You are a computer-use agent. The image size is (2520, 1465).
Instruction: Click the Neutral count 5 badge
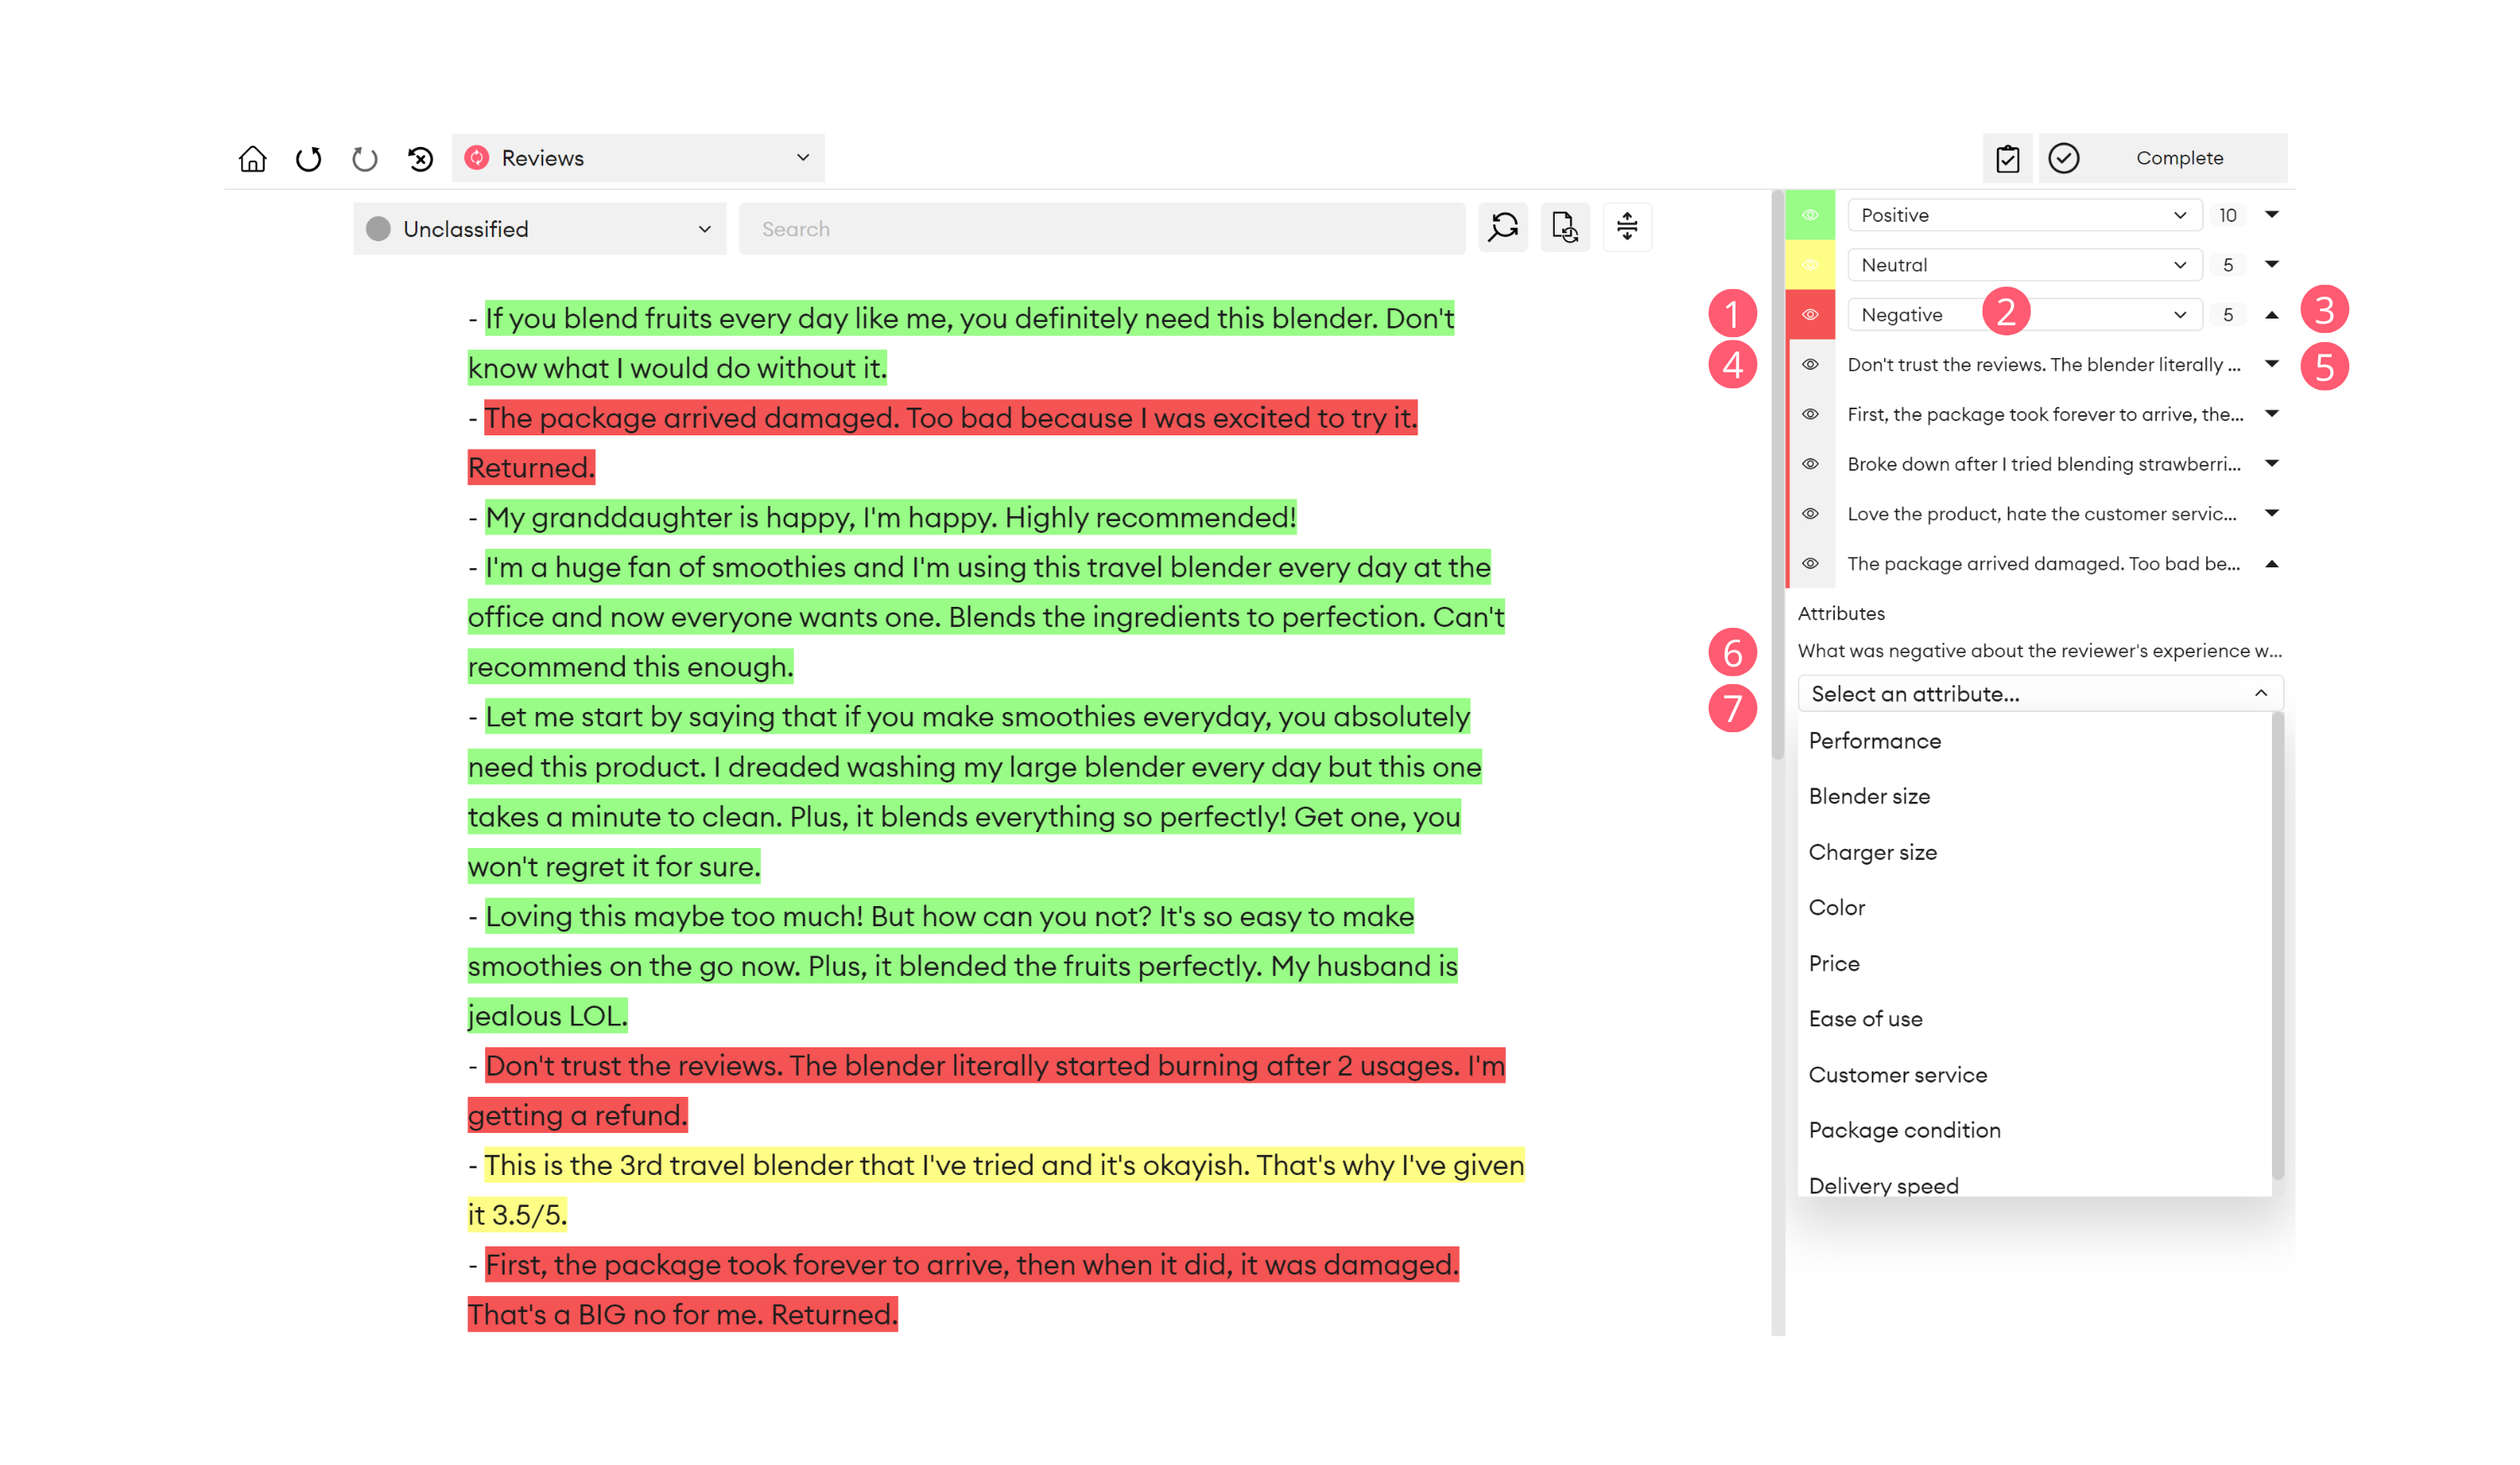[x=2228, y=265]
